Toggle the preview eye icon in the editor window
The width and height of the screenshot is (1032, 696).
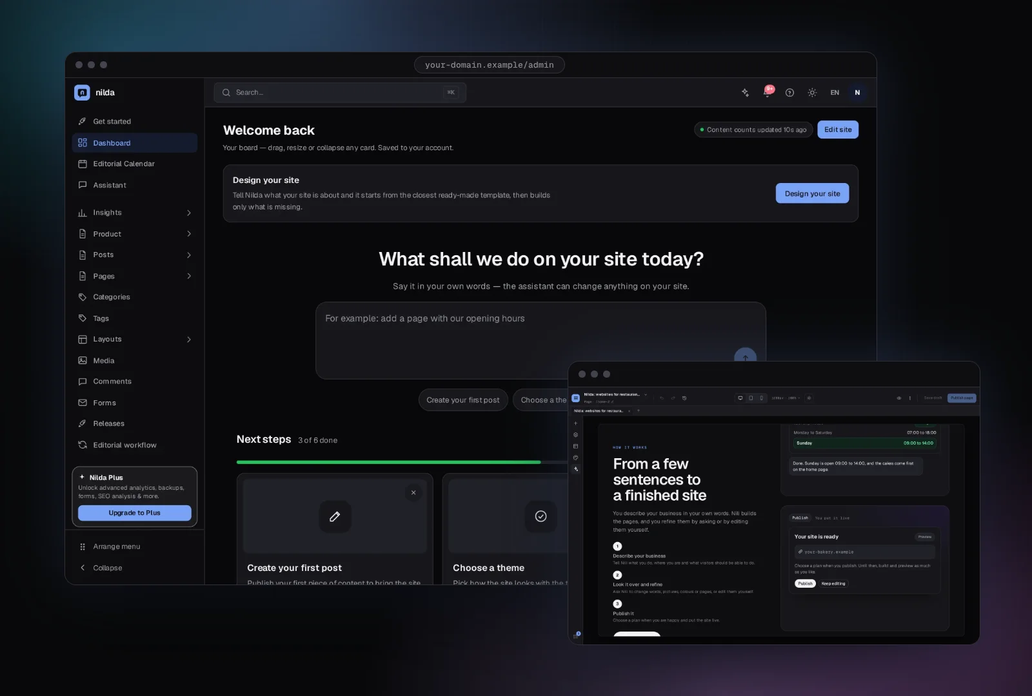pos(899,398)
